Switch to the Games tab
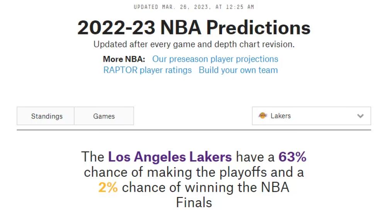385x218 pixels. 104,116
